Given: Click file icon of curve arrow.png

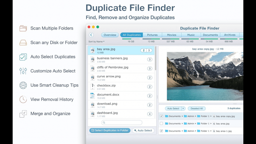Looking at the screenshot, I should tap(93, 78).
